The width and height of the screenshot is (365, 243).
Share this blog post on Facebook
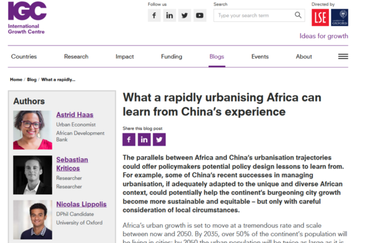click(129, 140)
